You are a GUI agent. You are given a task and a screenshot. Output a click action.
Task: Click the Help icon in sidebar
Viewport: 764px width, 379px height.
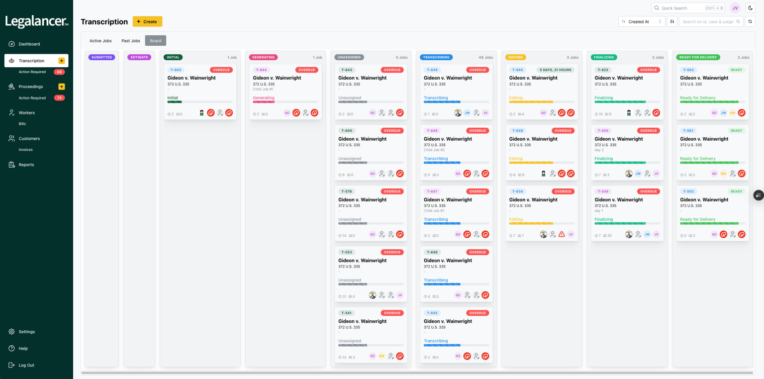[x=11, y=349]
